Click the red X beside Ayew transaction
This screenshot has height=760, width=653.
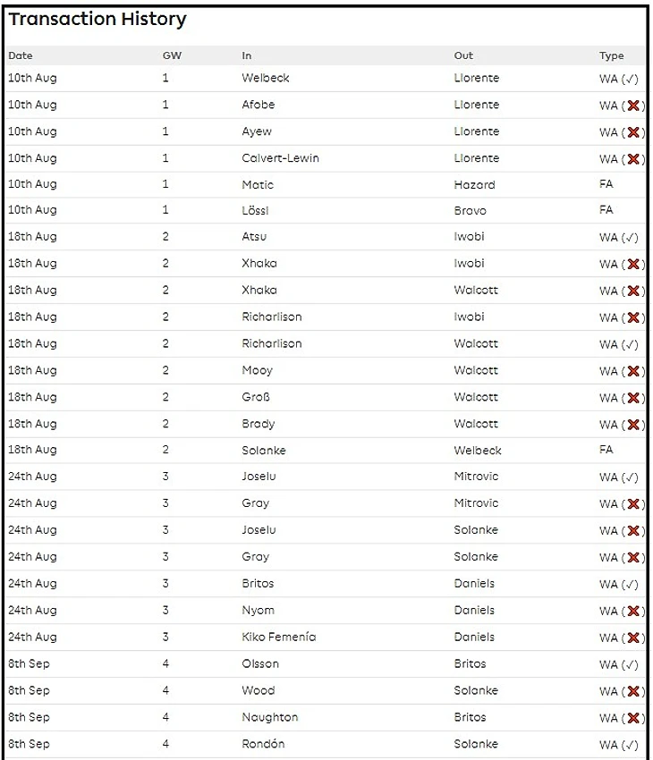point(633,132)
